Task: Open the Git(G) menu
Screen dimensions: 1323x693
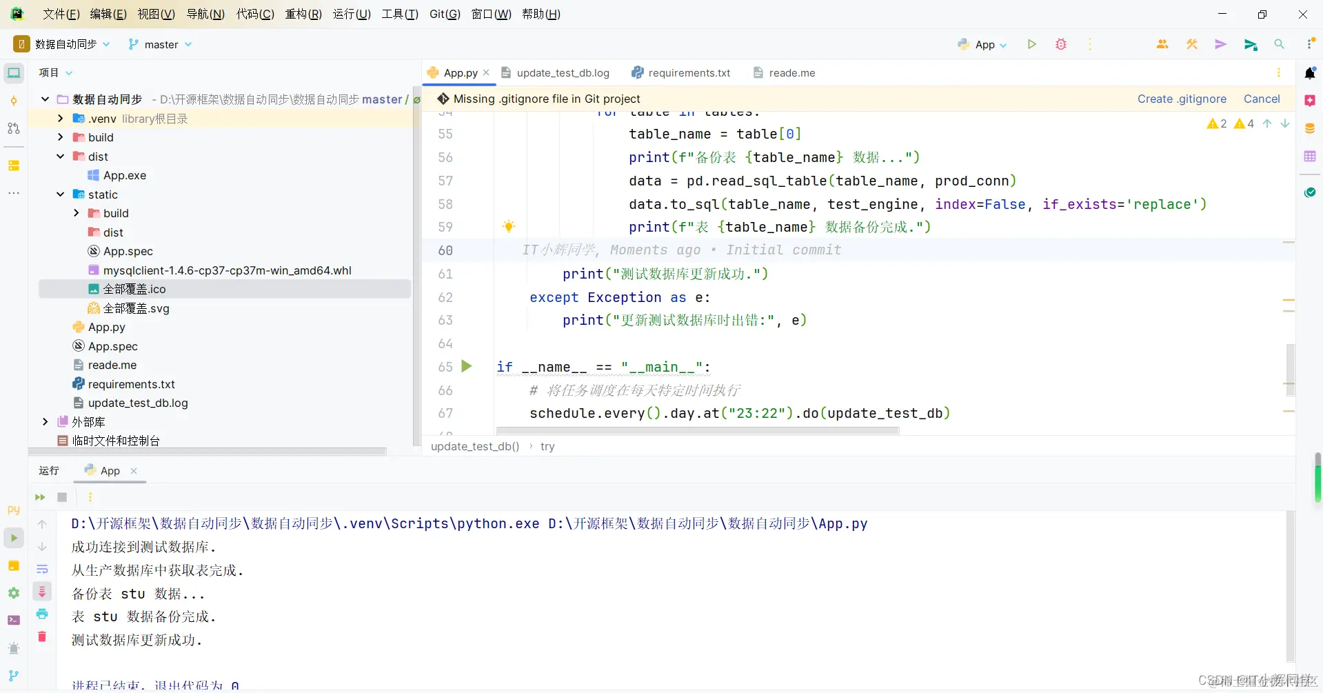Action: [x=445, y=14]
